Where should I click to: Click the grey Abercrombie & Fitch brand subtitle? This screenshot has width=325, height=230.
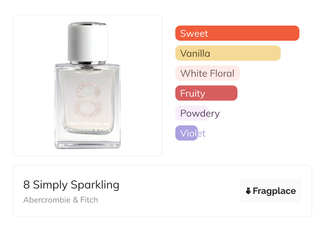[61, 200]
